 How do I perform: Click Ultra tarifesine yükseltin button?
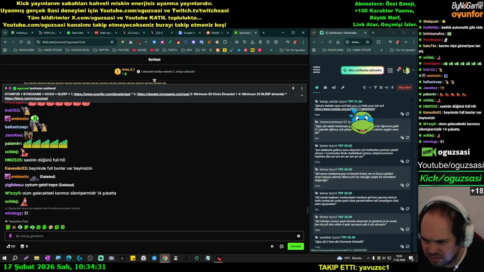coord(363,70)
